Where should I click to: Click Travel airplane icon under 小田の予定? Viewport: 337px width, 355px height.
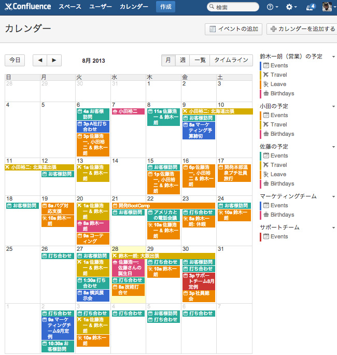[266, 124]
